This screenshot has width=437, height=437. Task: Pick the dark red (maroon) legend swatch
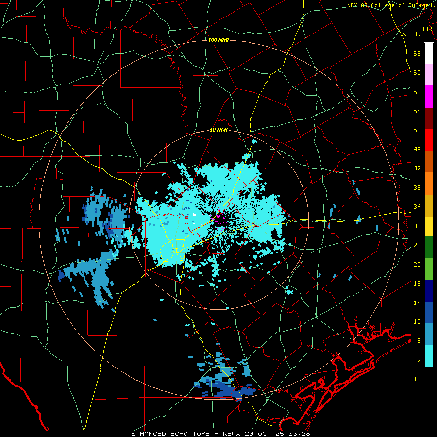(429, 118)
